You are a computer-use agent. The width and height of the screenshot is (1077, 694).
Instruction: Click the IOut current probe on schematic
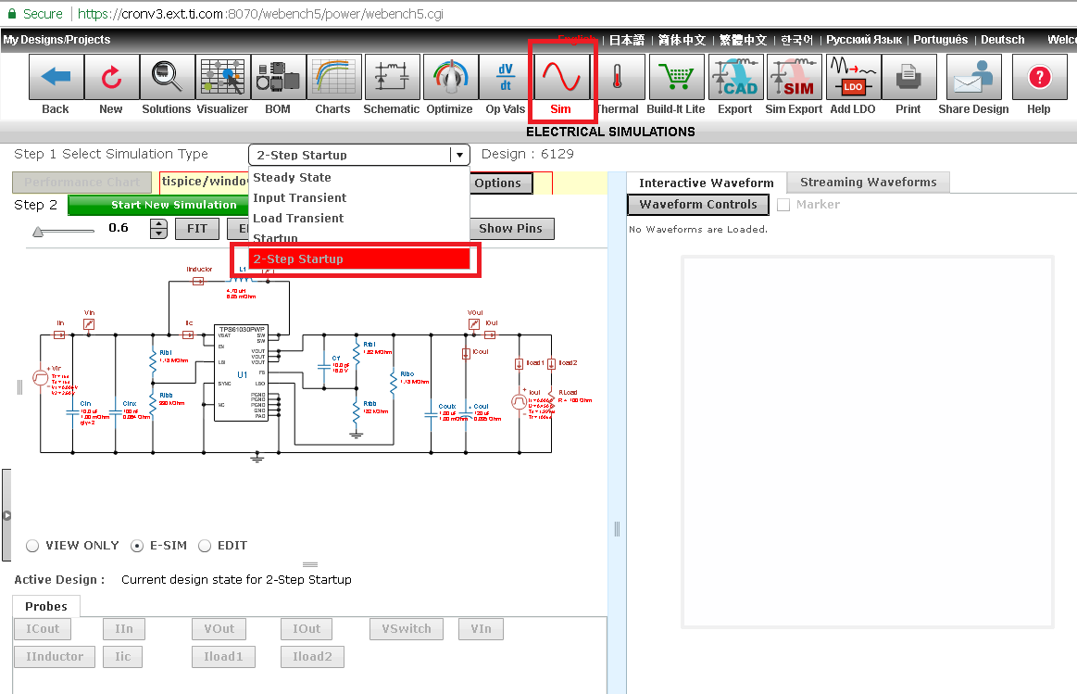tap(490, 335)
